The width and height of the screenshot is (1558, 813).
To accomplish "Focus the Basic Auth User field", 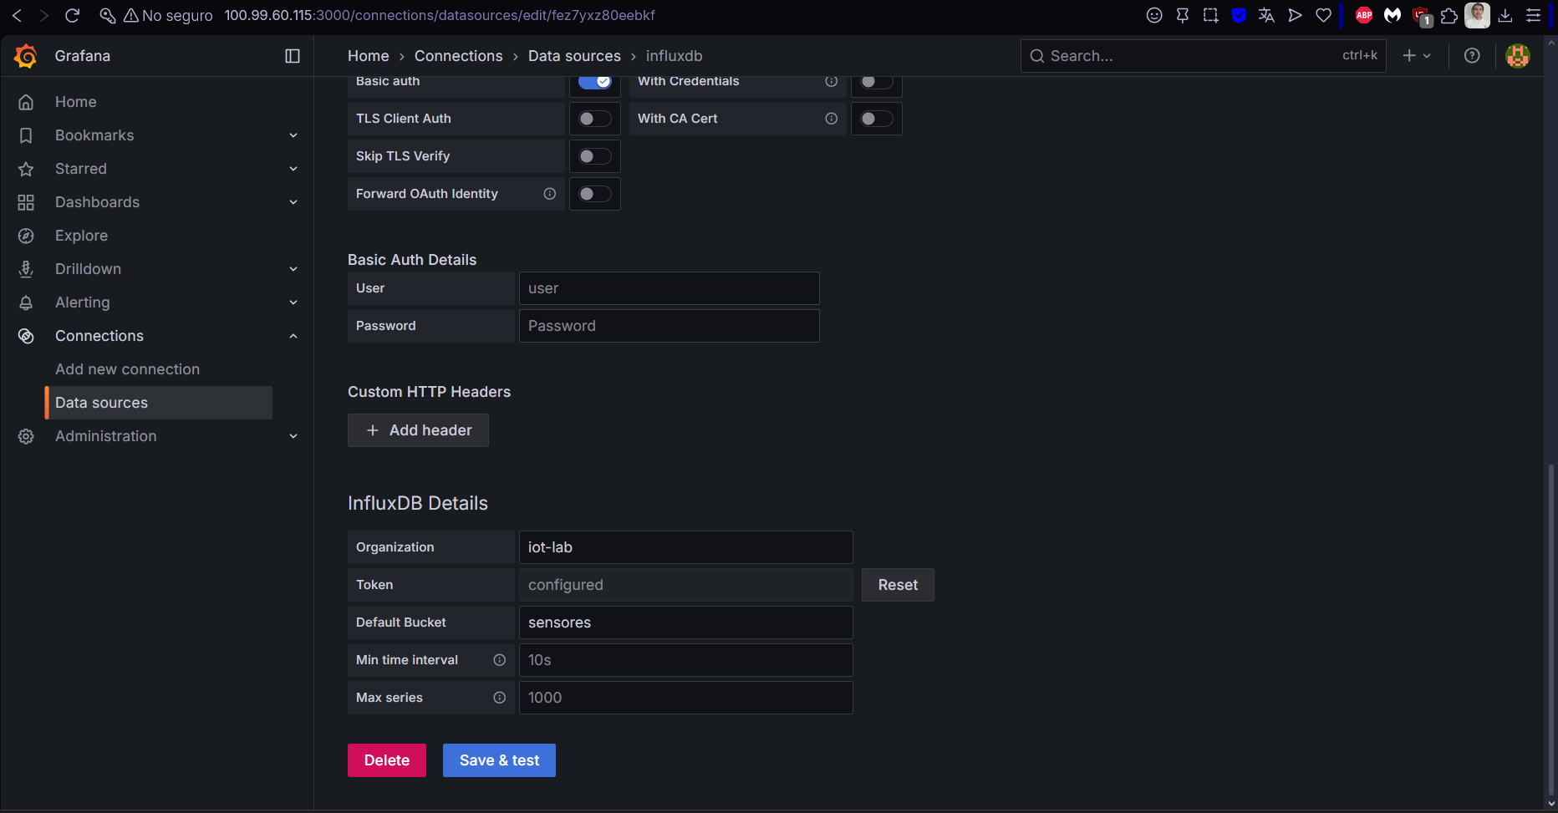I will pyautogui.click(x=670, y=288).
